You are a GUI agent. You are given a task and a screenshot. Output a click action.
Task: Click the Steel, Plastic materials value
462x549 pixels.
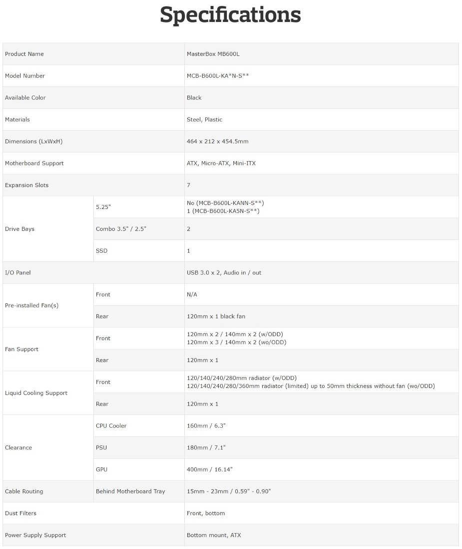[204, 120]
